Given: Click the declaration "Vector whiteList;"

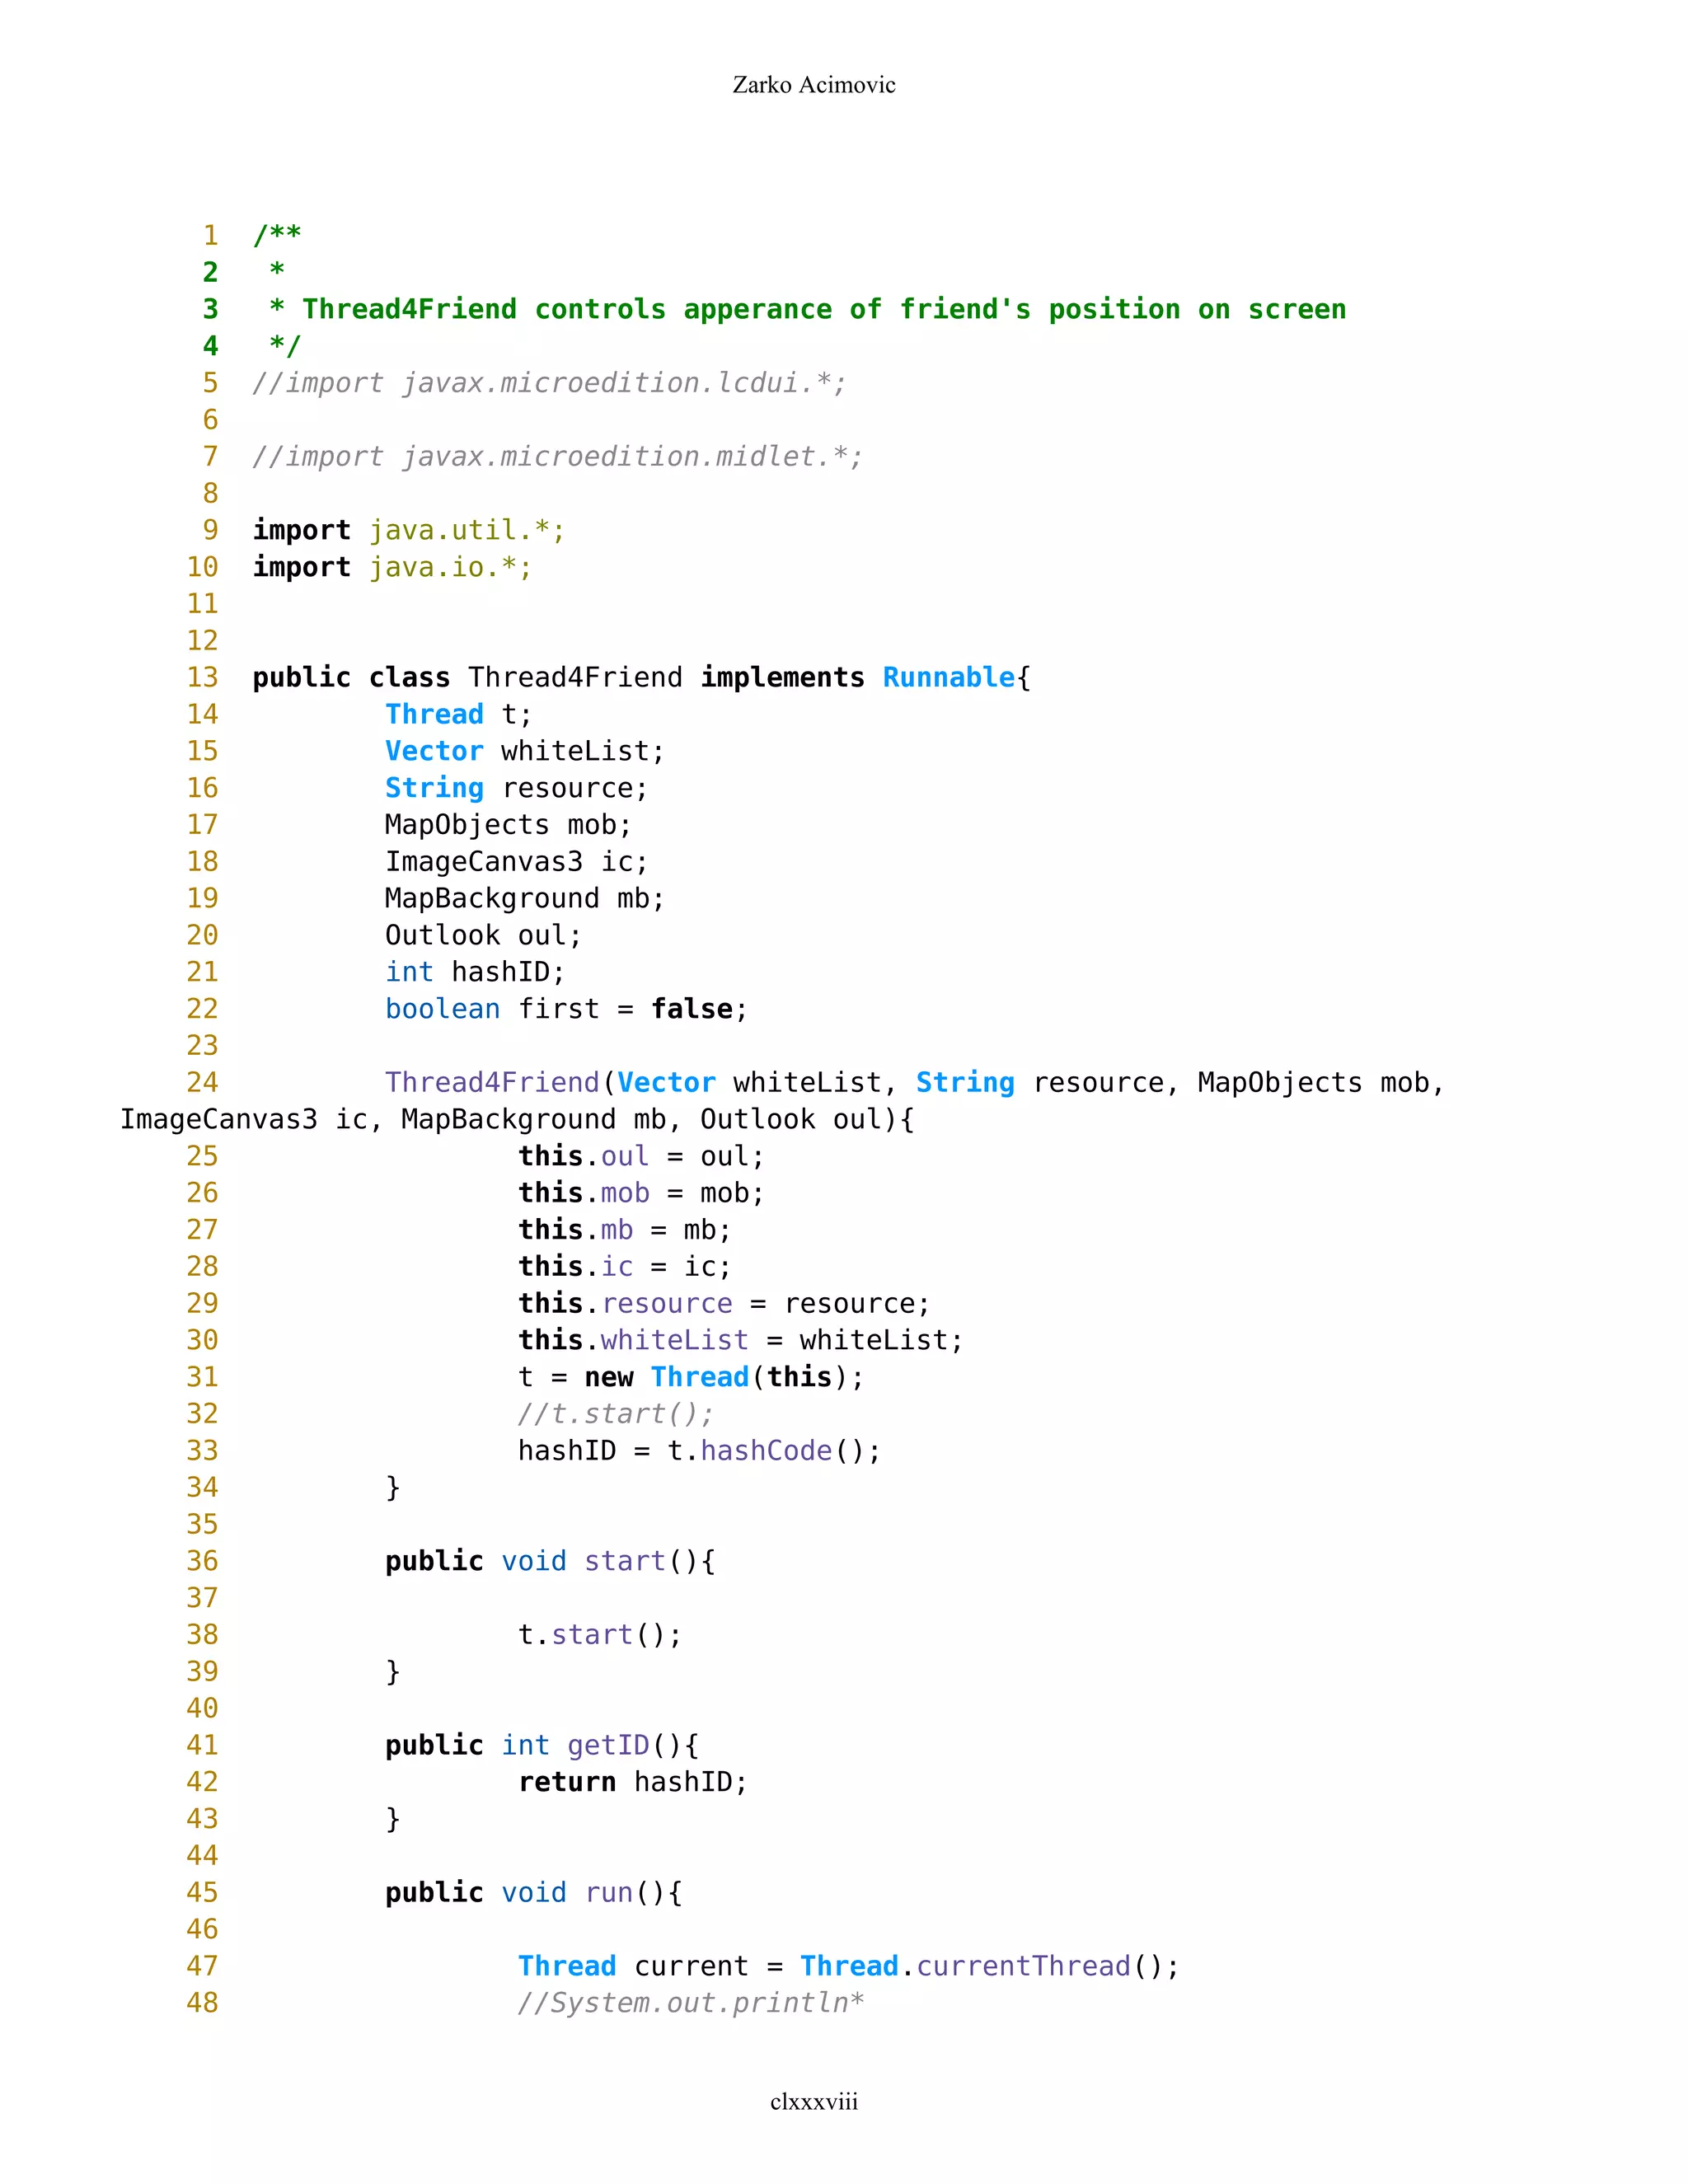Looking at the screenshot, I should [x=525, y=751].
